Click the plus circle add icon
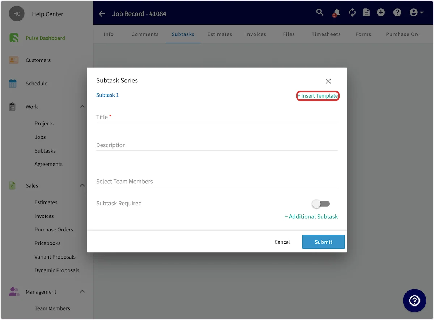This screenshot has height=320, width=434. click(381, 13)
